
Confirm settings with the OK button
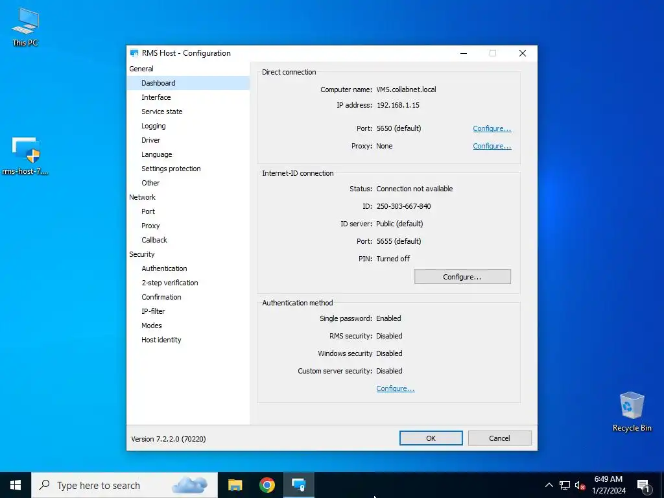[x=431, y=438]
